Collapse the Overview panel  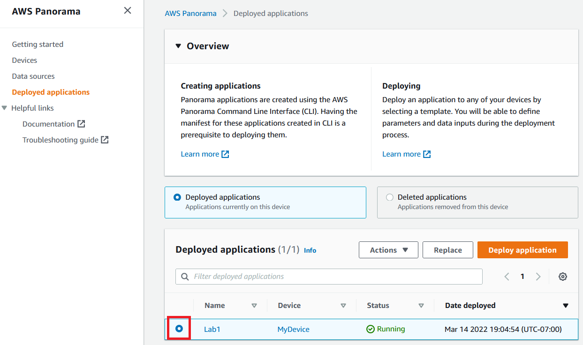pos(178,46)
